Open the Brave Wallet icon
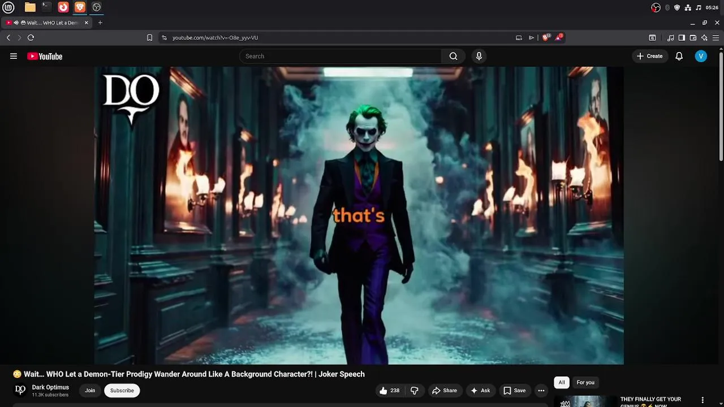 pos(693,38)
